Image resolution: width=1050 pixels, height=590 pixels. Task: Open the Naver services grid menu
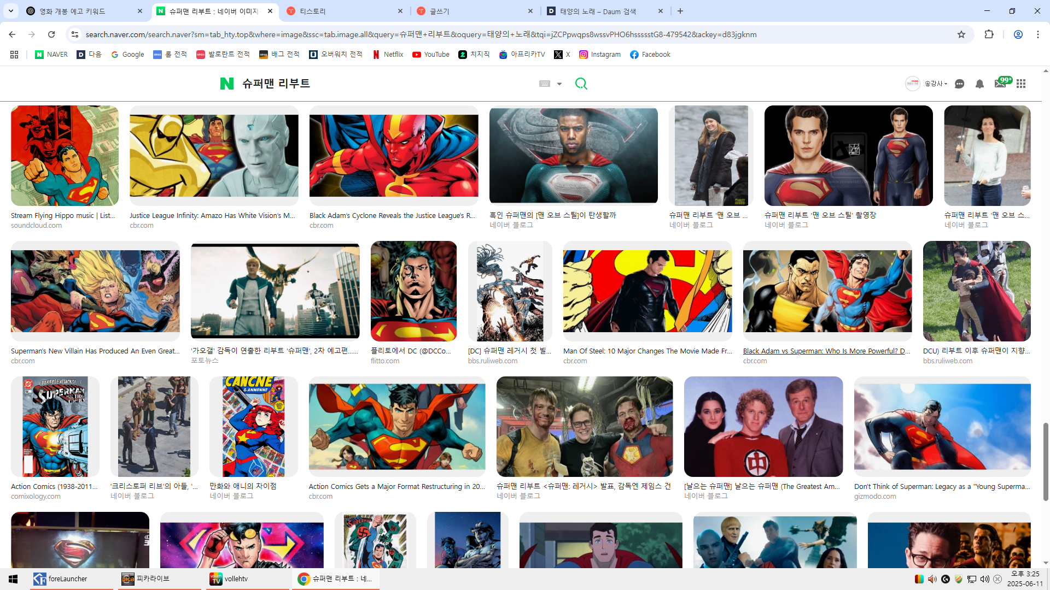[x=1021, y=84]
